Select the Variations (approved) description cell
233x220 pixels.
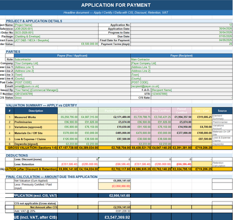(35, 127)
